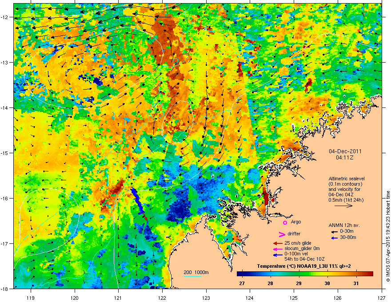Click the blue glider track on the map
Image resolution: width=391 pixels, height=302 pixels.
click(x=137, y=201)
